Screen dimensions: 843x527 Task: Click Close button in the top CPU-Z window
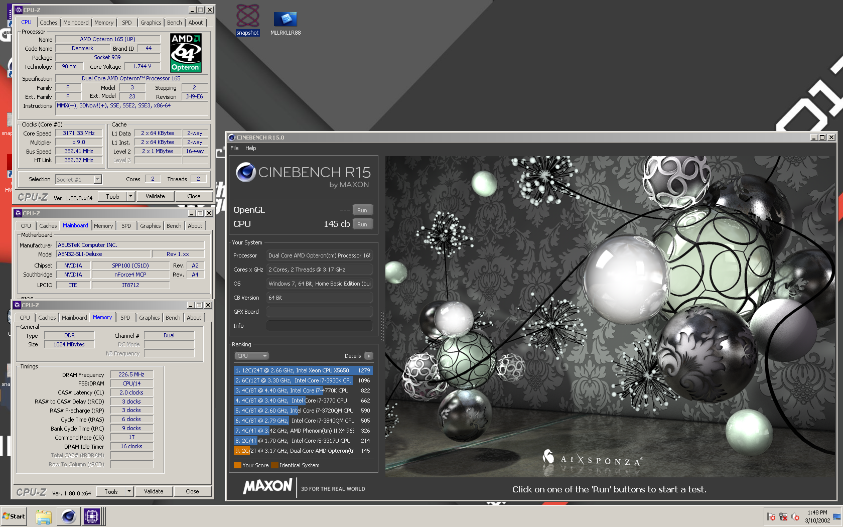click(x=194, y=196)
